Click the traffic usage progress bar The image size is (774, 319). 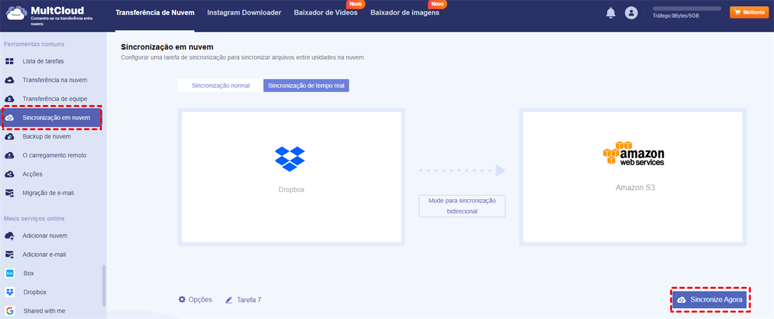(687, 8)
